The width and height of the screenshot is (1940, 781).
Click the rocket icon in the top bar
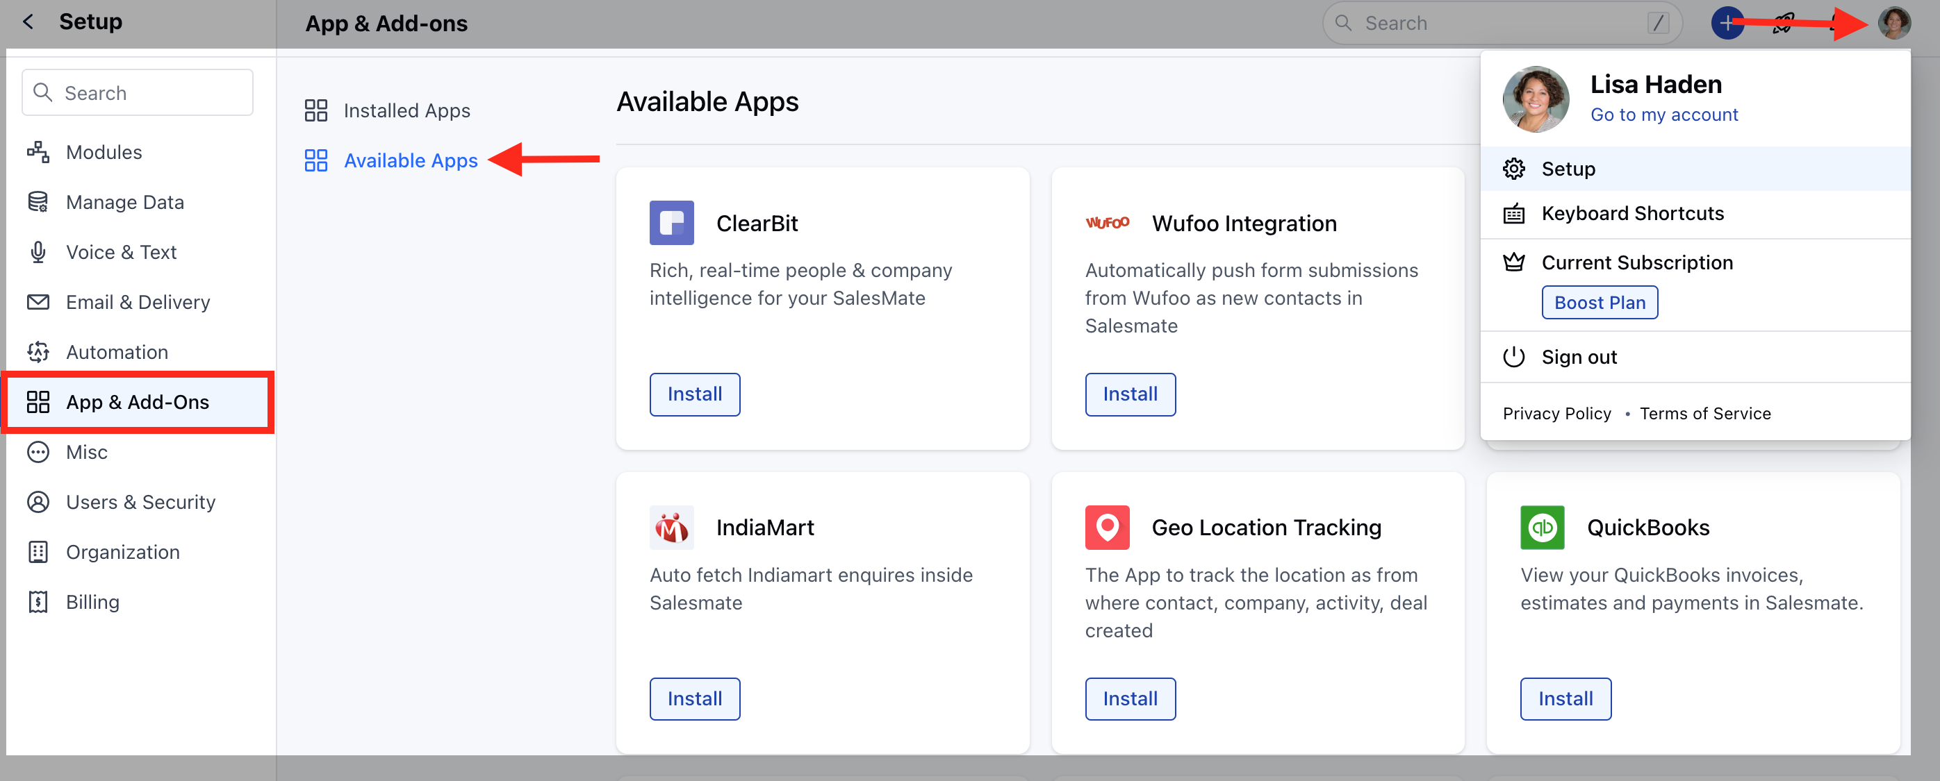click(x=1782, y=23)
